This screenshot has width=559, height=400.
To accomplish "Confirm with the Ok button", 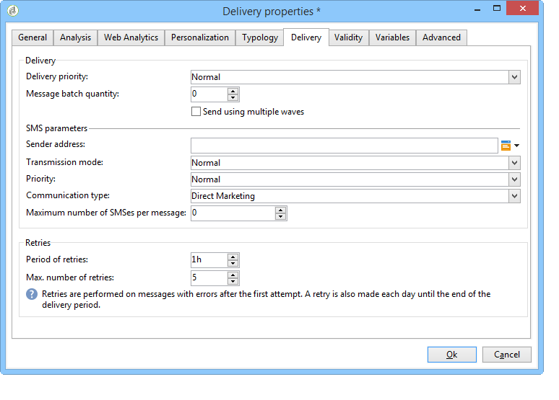I will 451,355.
